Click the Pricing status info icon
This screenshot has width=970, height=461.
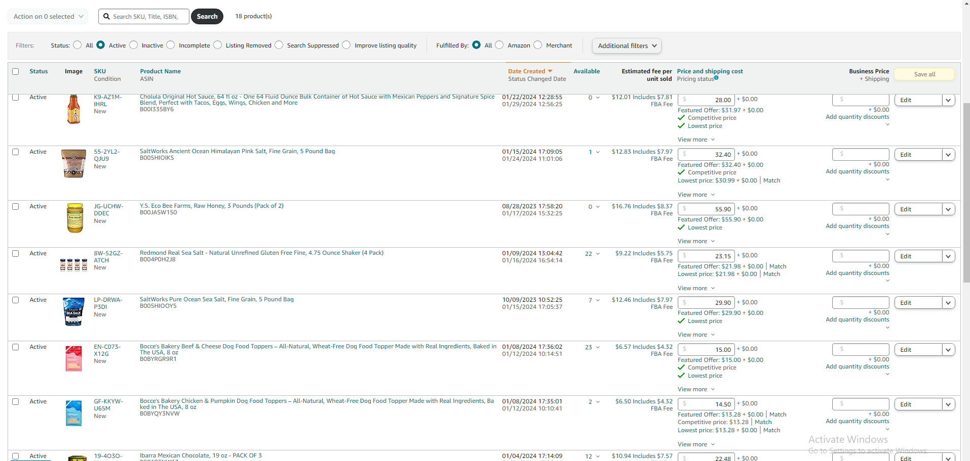tap(716, 78)
